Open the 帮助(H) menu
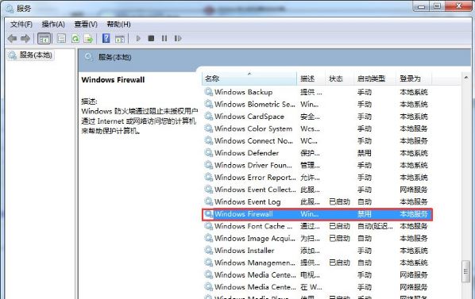475x299 pixels. coord(119,24)
